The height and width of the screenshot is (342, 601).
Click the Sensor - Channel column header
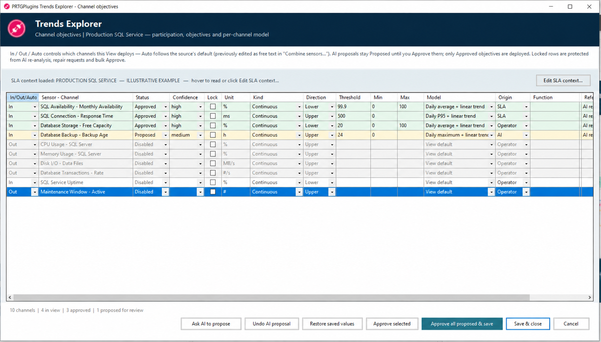(x=86, y=97)
